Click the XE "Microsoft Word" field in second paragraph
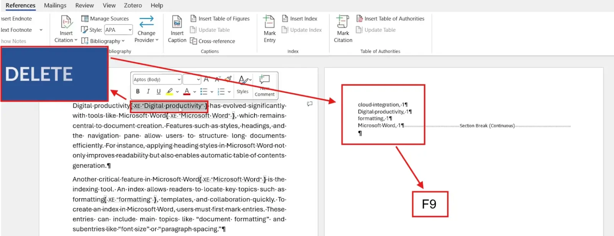 point(233,179)
